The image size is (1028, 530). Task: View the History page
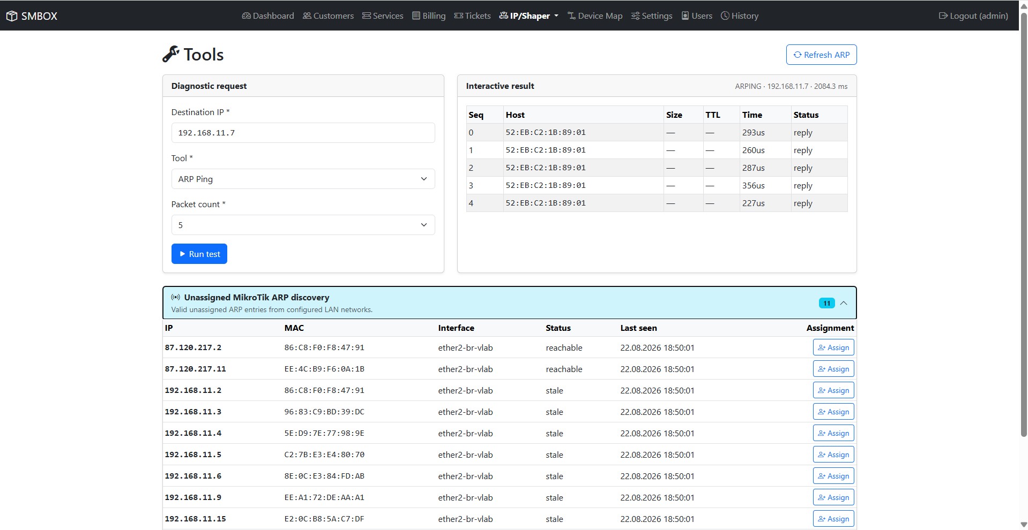(740, 16)
